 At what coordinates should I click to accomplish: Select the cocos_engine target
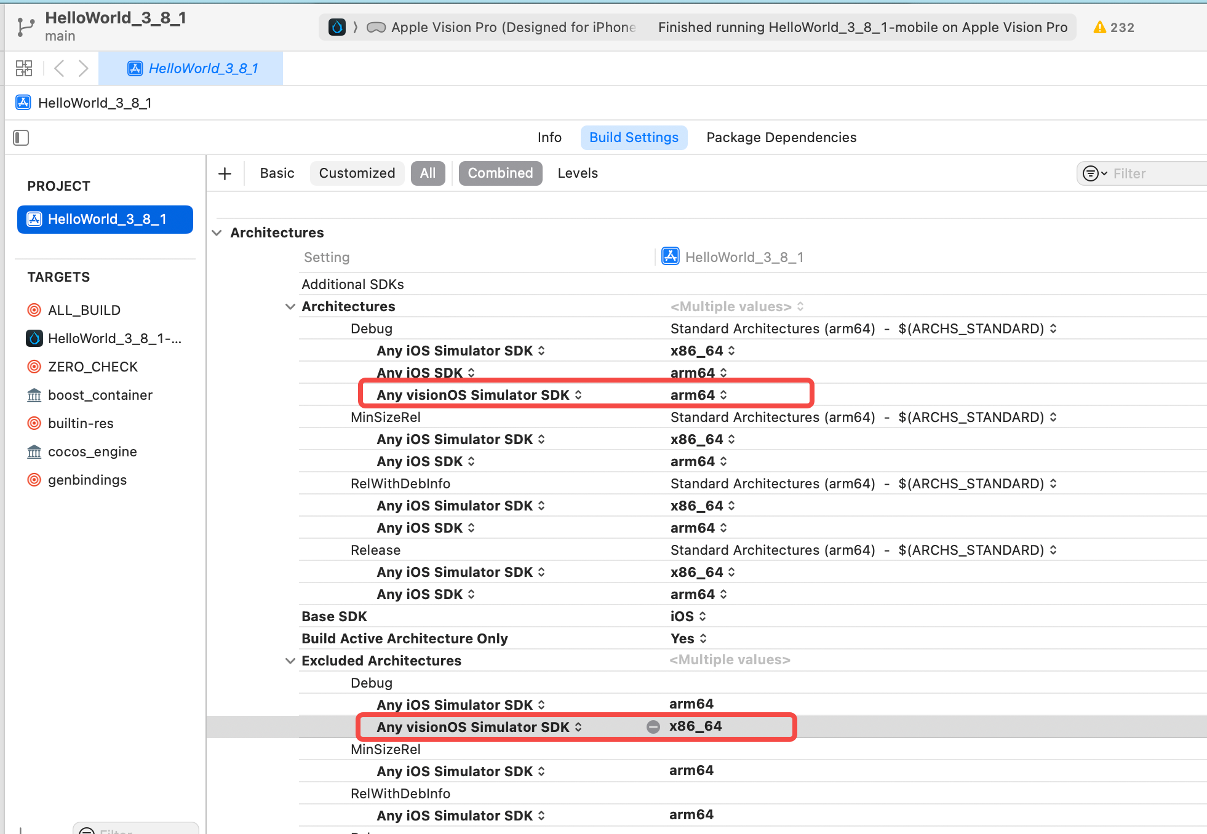click(x=92, y=452)
